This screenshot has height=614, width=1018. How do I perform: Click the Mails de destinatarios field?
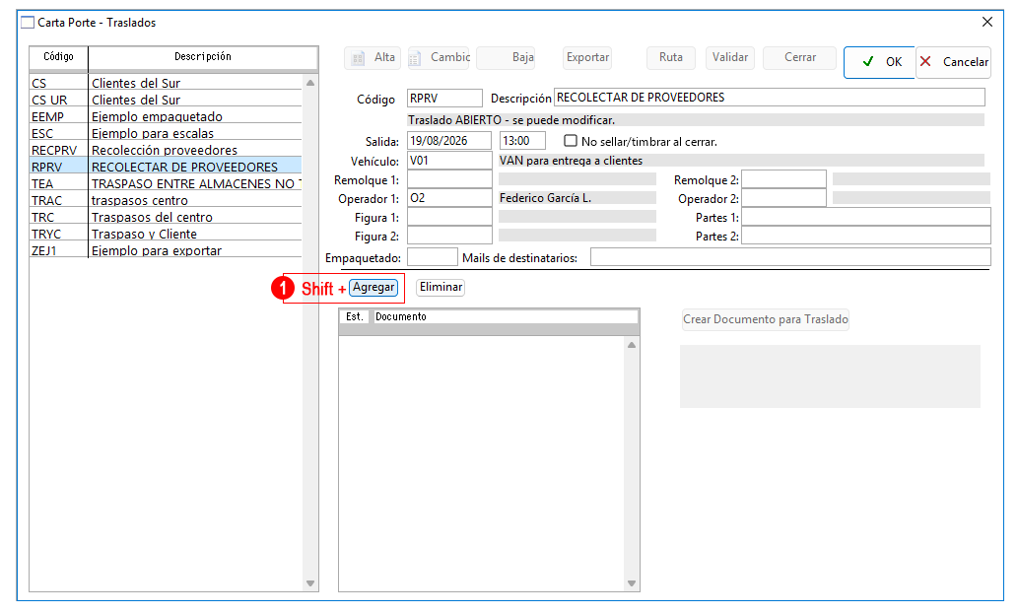click(790, 257)
